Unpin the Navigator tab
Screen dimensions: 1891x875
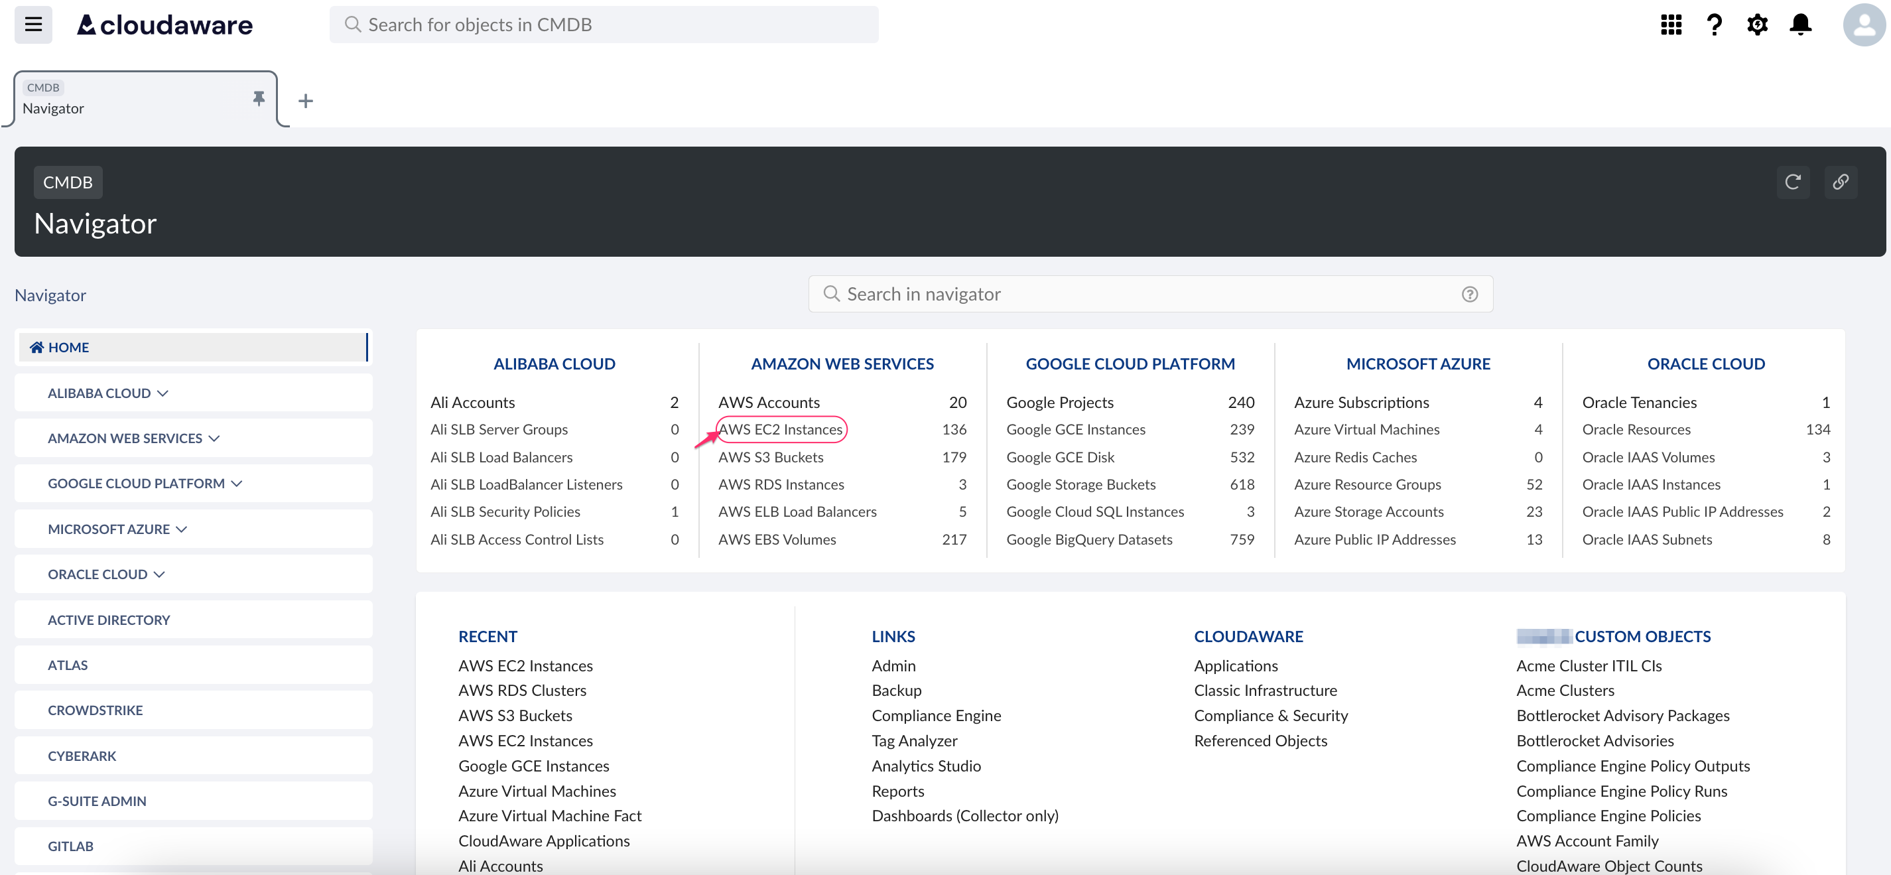[259, 98]
